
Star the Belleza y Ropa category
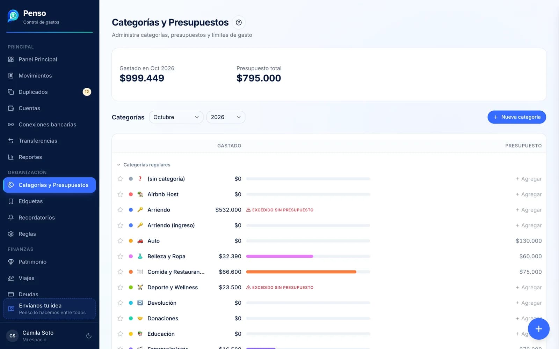coord(120,256)
